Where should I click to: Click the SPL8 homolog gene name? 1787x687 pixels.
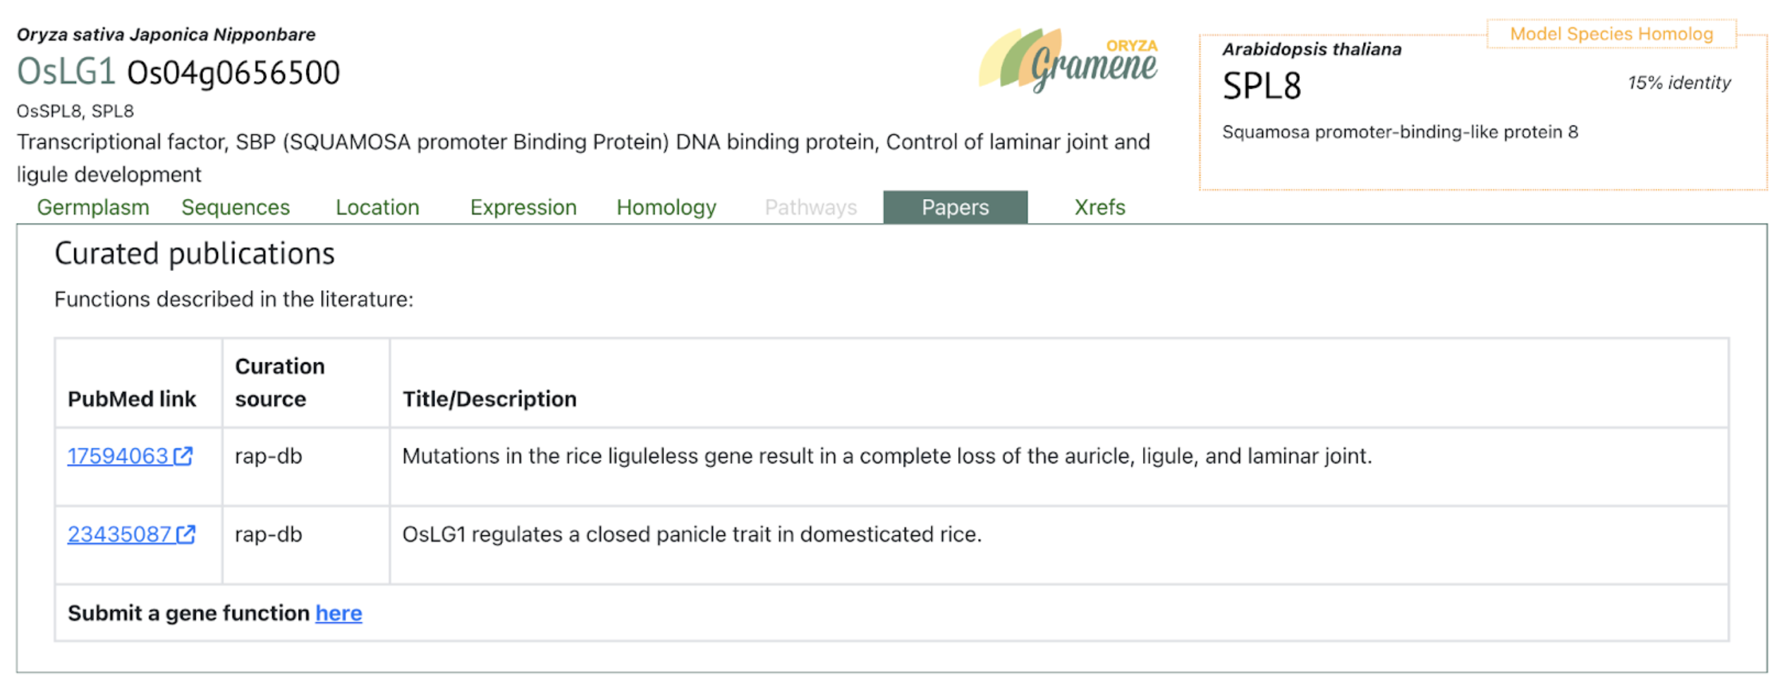[x=1262, y=87]
